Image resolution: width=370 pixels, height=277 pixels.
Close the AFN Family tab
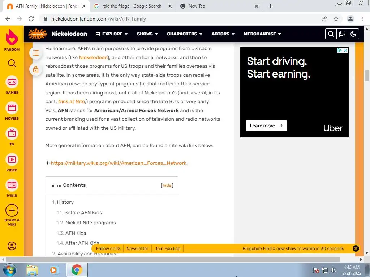pos(84,6)
